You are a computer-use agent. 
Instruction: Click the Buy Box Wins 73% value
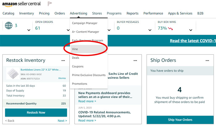[162, 28]
